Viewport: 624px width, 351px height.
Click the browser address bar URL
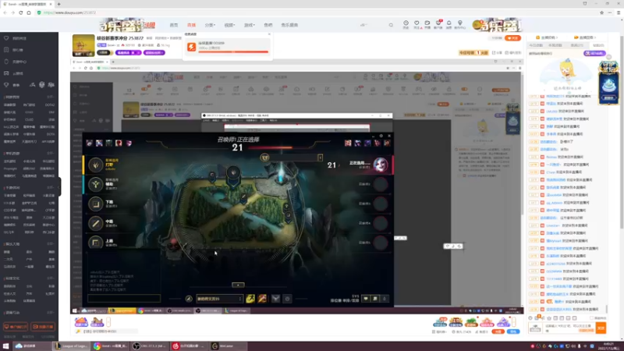coord(70,12)
